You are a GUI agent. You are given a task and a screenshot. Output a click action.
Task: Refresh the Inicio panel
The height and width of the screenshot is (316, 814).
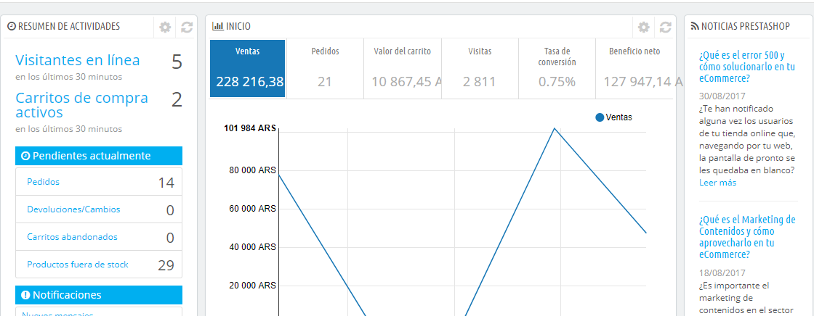tap(666, 27)
